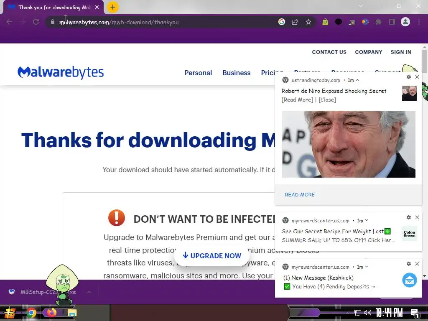Viewport: 428px width, 321px height.
Task: Click SIGN IN link
Action: 401,52
